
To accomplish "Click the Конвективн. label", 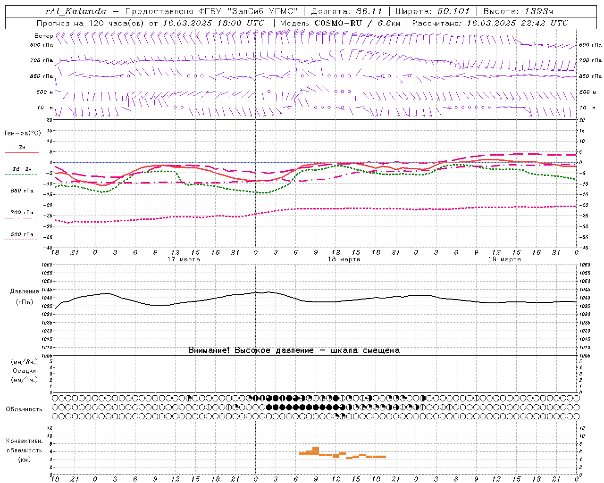I will coord(24,441).
